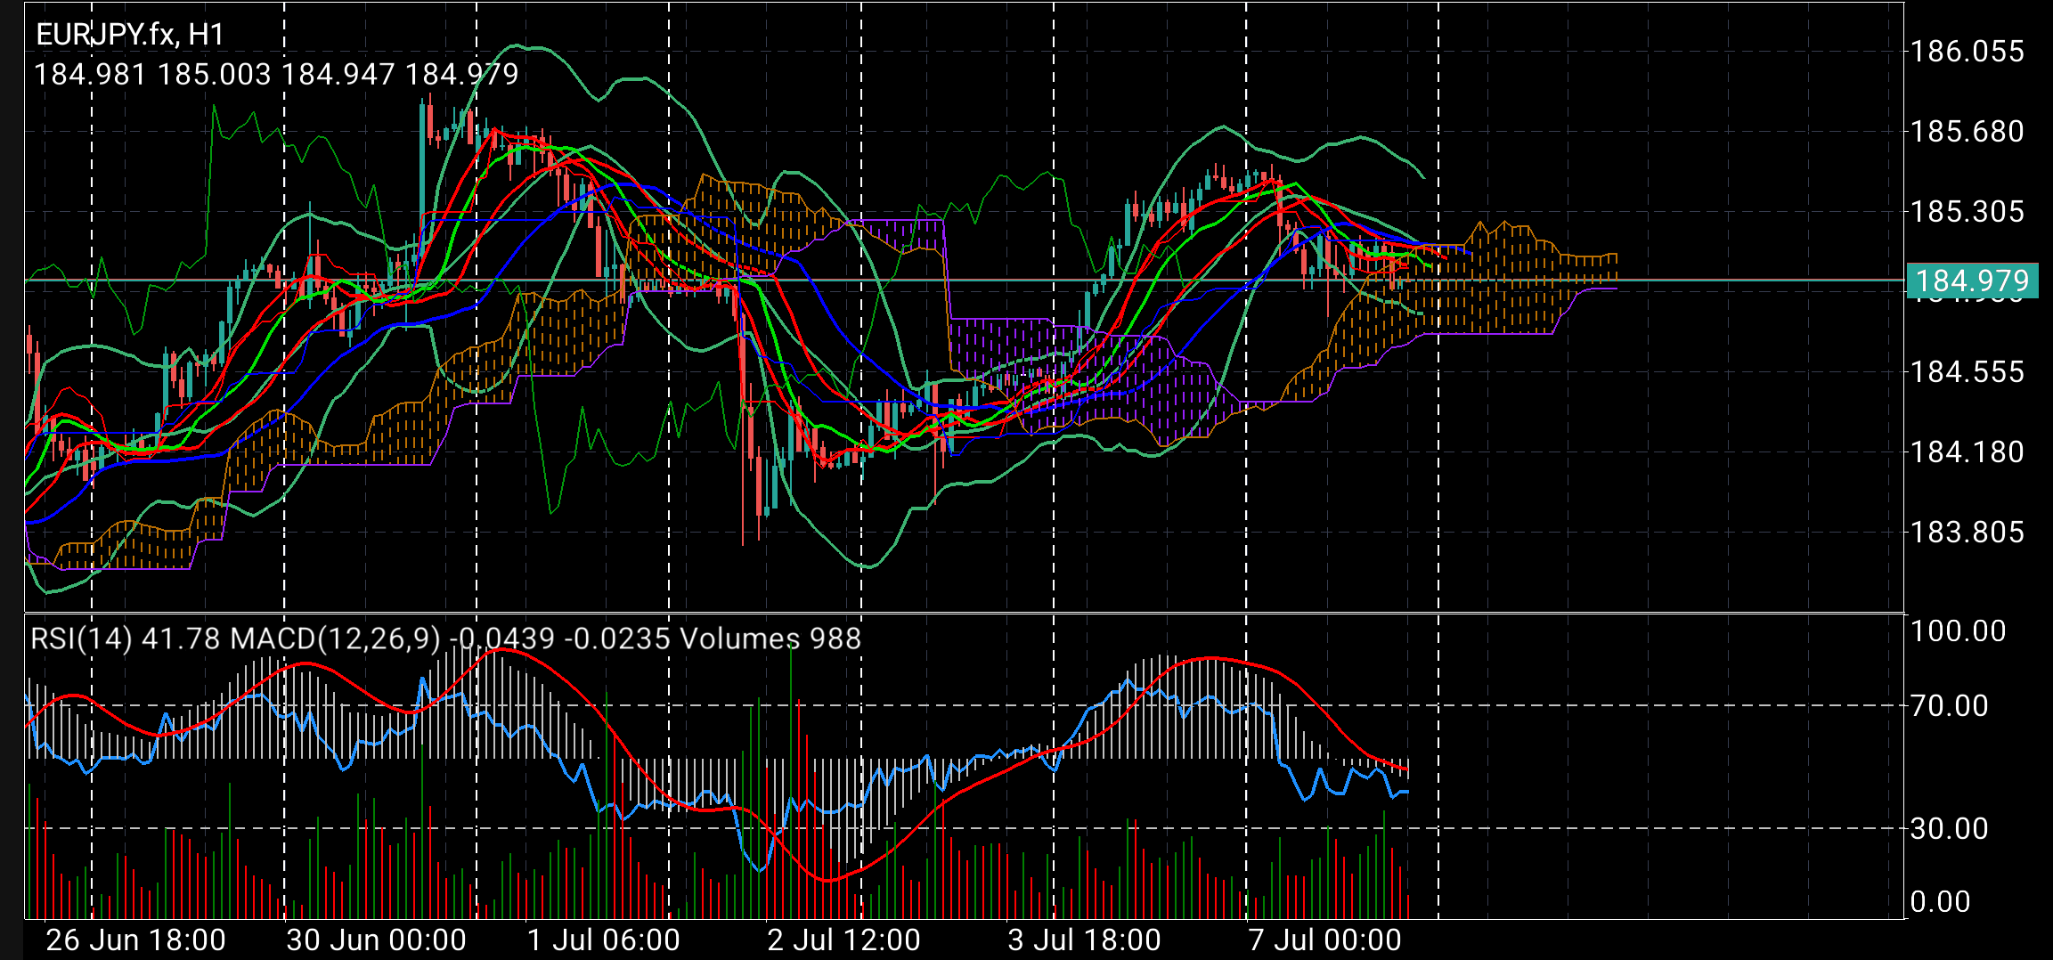Click the 100.00 indicator scale label
2053x960 pixels.
1958,631
